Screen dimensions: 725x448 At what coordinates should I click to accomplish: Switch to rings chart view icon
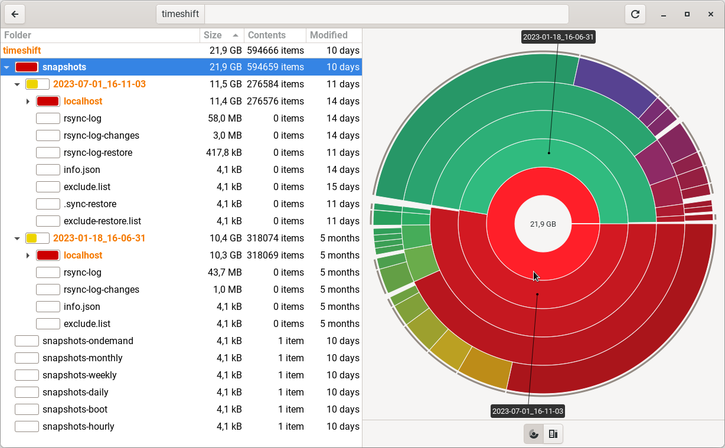tap(534, 434)
